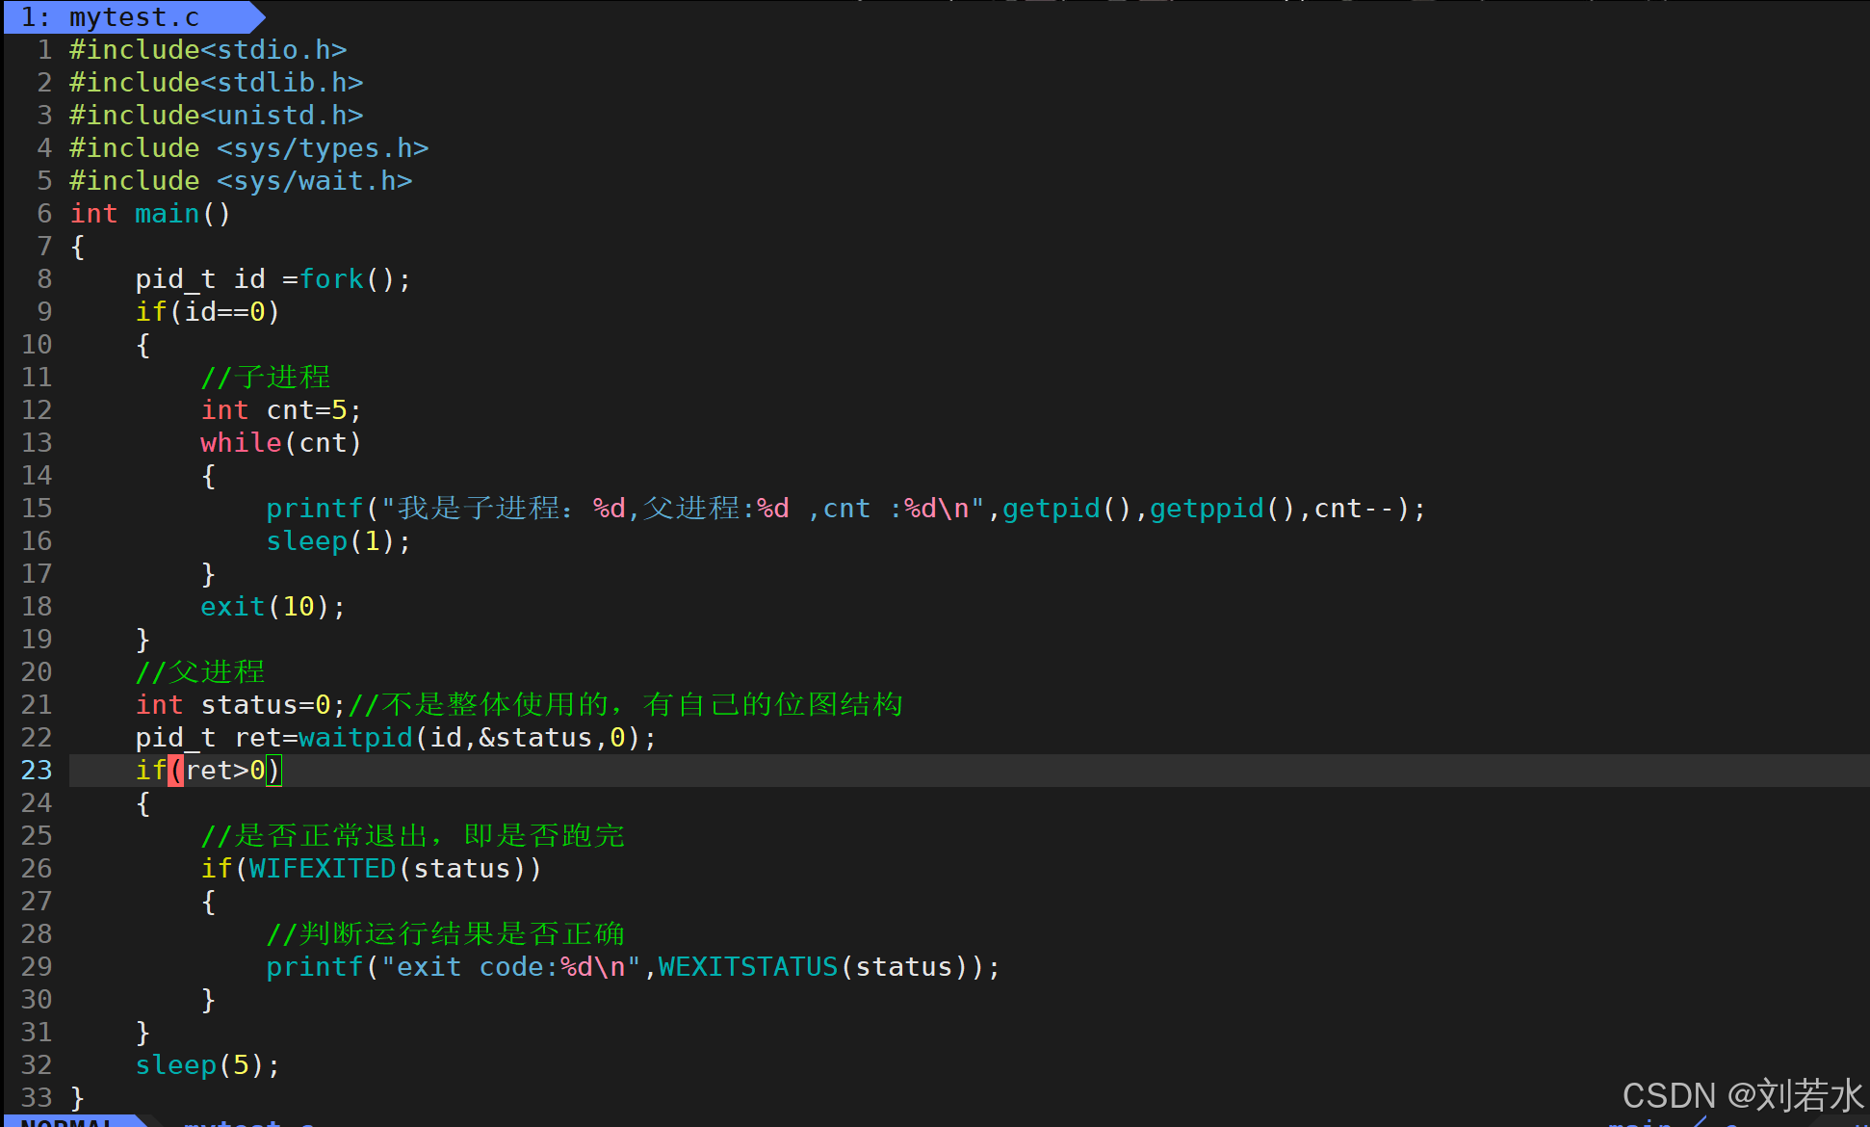Click the NORMAL mode indicator in statusline

click(69, 1121)
